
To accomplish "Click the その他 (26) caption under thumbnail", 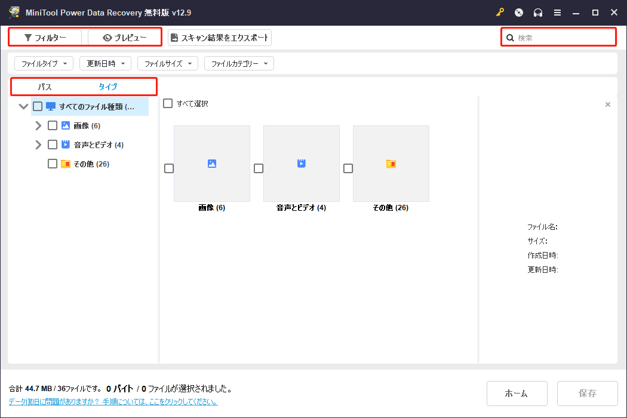I will (x=391, y=208).
